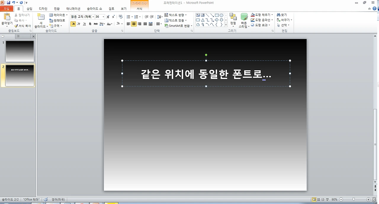
Task: Click the 찾기 find button
Action: (x=282, y=14)
